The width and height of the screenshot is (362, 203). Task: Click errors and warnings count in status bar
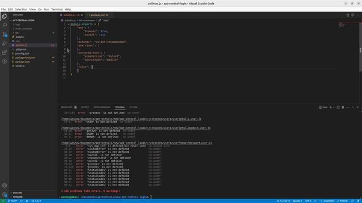coord(36,201)
